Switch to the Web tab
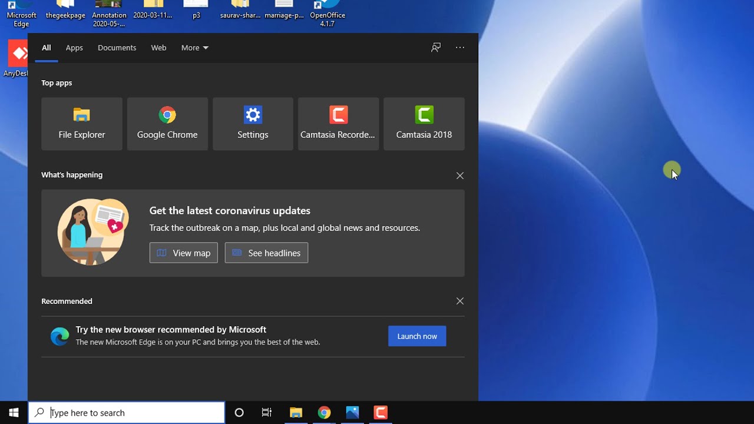The image size is (754, 424). point(158,48)
